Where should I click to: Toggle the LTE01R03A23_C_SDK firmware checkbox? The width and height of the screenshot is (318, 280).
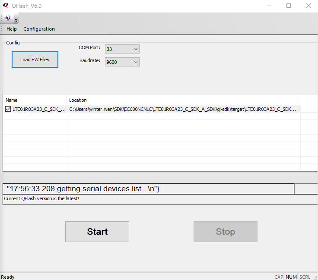(x=8, y=109)
